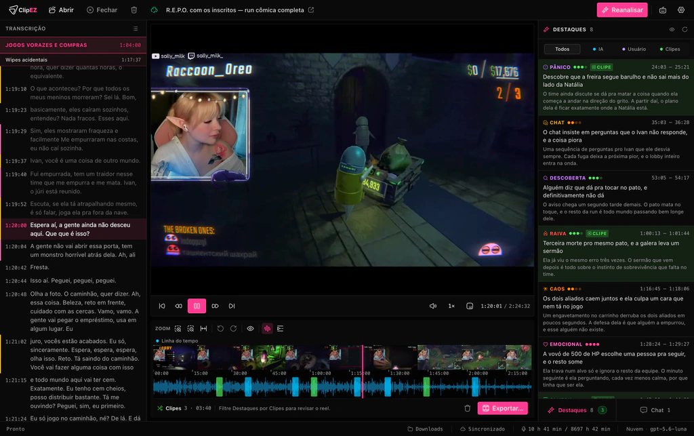Zoom out on the timeline
The height and width of the screenshot is (436, 694).
pos(190,328)
